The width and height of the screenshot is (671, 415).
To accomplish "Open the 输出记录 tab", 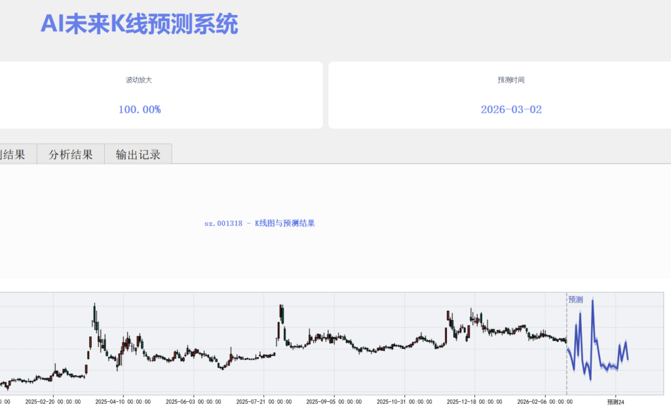I will point(138,154).
